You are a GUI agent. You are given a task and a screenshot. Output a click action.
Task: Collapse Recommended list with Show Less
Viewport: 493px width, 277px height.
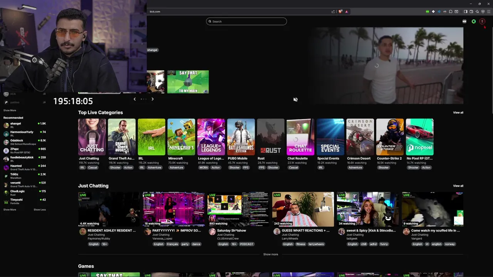(x=40, y=210)
